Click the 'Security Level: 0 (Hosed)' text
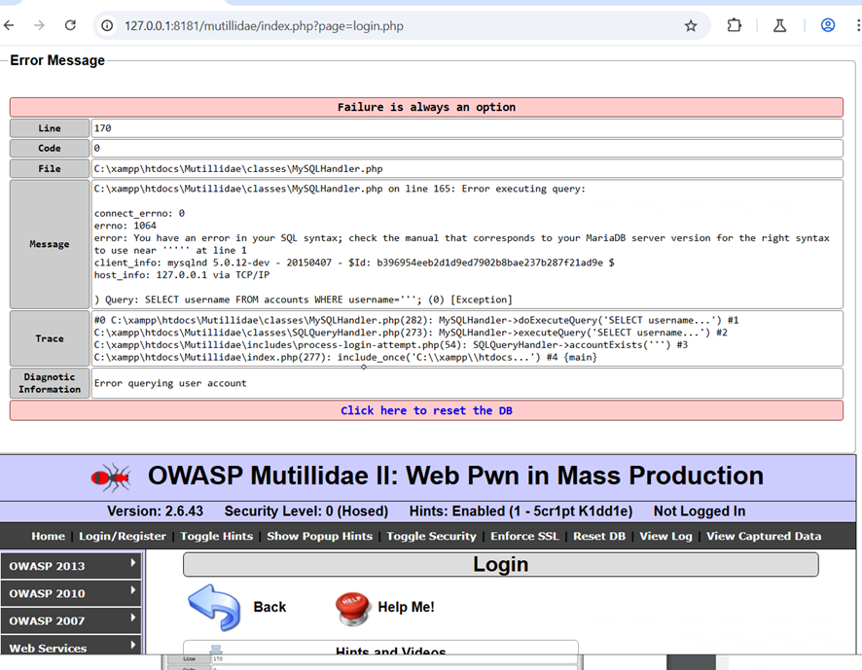The image size is (862, 670). pyautogui.click(x=306, y=511)
